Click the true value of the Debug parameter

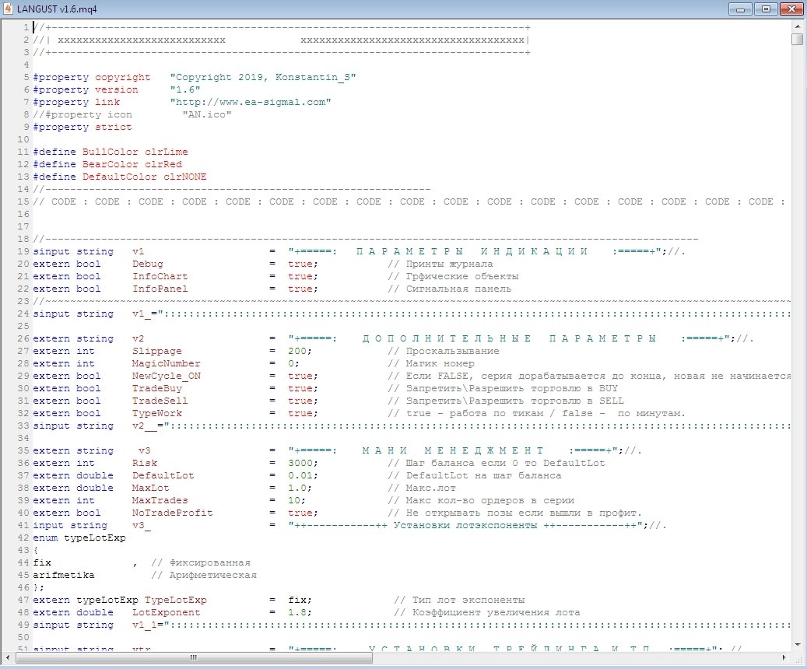click(x=300, y=264)
